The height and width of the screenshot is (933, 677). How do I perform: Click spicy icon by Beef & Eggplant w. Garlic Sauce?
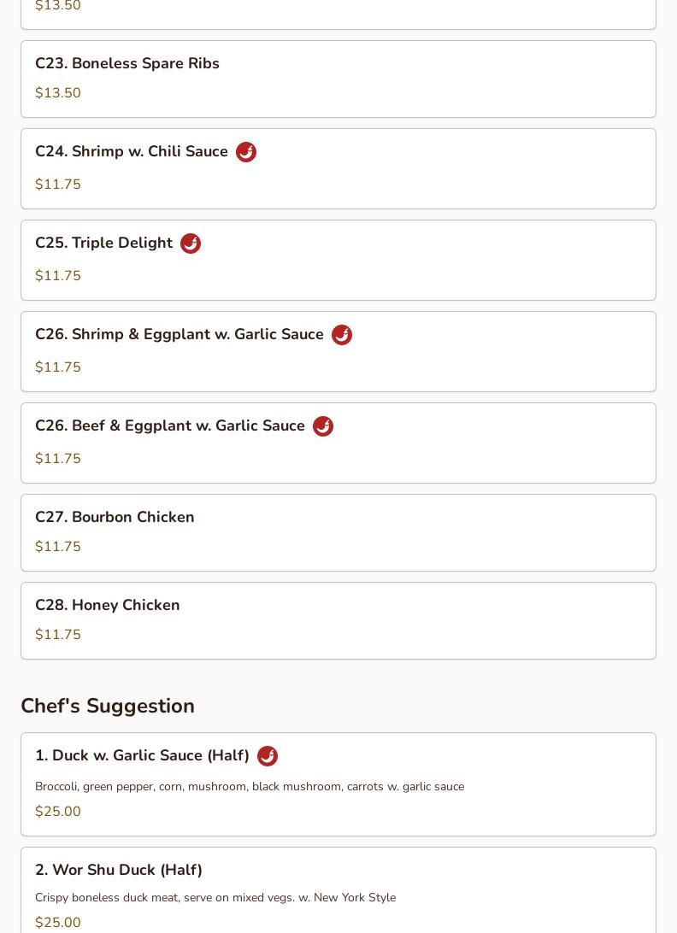pos(323,426)
